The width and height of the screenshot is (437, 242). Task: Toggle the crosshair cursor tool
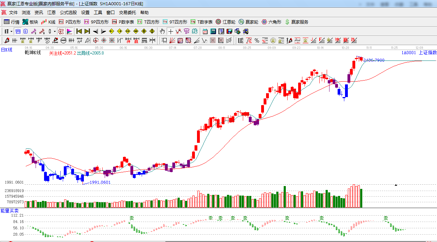click(171, 31)
